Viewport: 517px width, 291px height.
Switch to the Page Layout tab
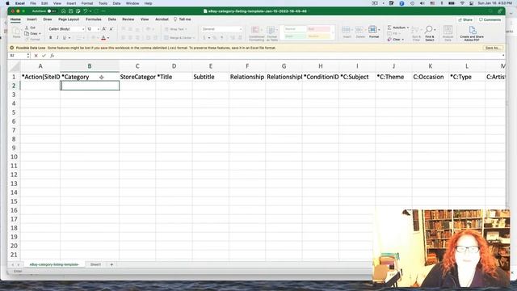coord(69,19)
